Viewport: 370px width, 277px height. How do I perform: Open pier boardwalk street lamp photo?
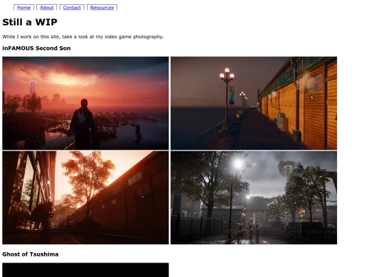click(254, 103)
